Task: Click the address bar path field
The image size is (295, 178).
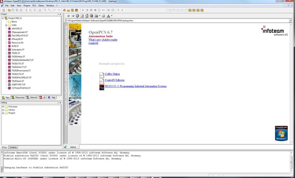Action: [177, 20]
